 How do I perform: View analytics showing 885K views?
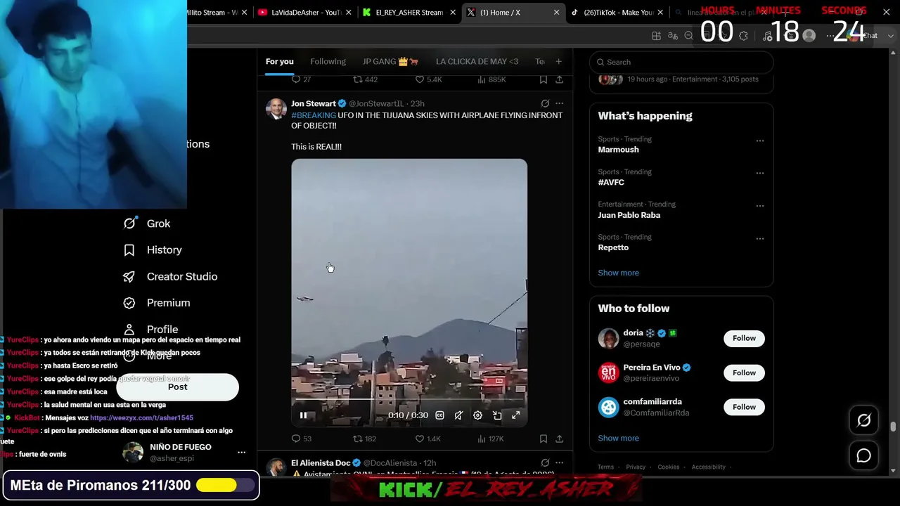pyautogui.click(x=491, y=79)
